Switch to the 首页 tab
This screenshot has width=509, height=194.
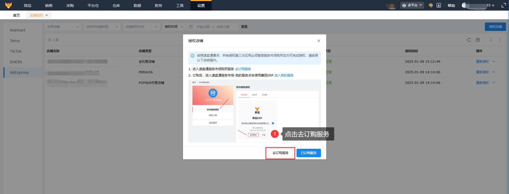pyautogui.click(x=16, y=15)
